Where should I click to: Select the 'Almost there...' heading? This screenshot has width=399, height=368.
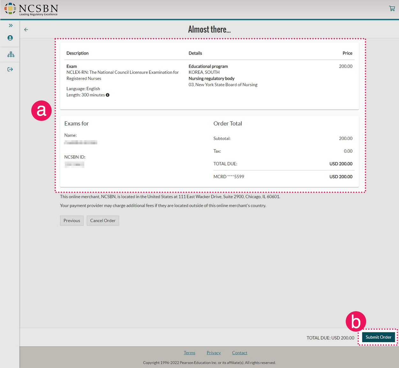209,29
